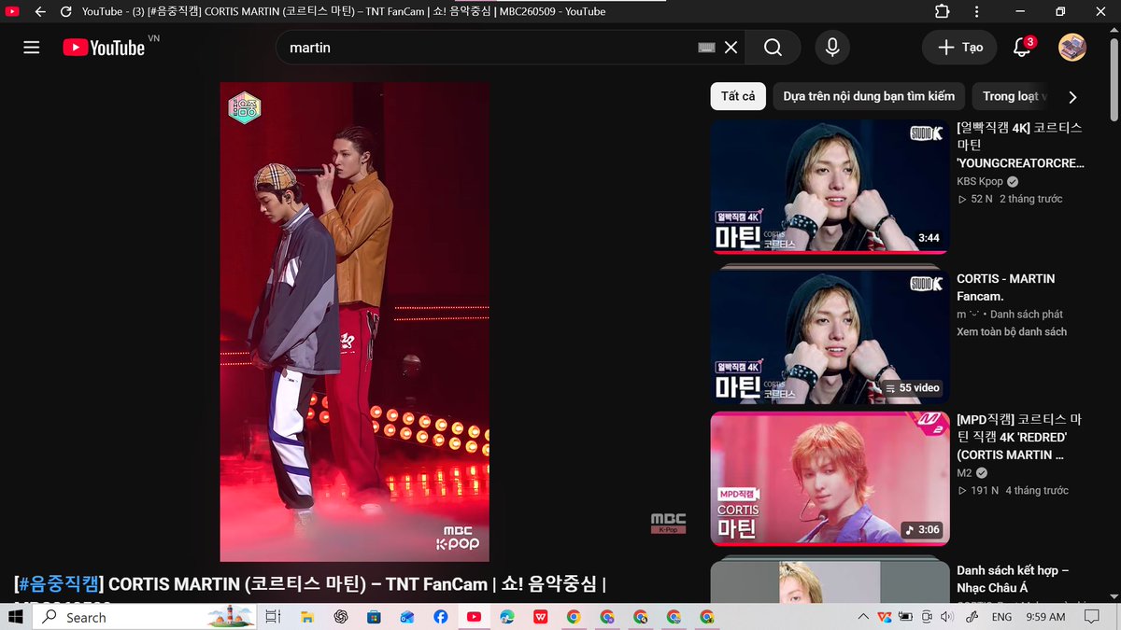
Task: Open File Explorer from the taskbar
Action: (306, 617)
